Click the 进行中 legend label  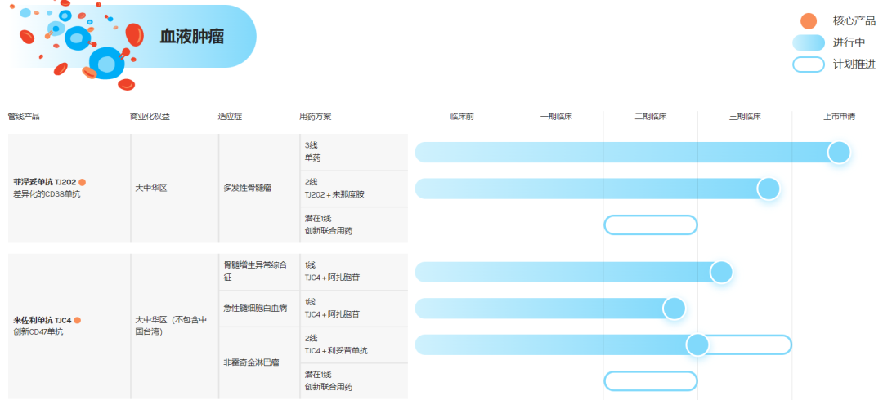click(849, 42)
